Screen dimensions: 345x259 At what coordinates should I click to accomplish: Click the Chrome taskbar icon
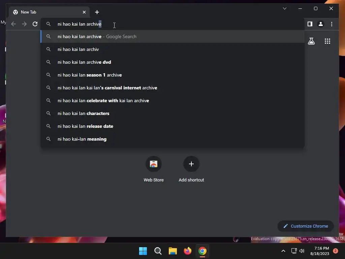[202, 251]
